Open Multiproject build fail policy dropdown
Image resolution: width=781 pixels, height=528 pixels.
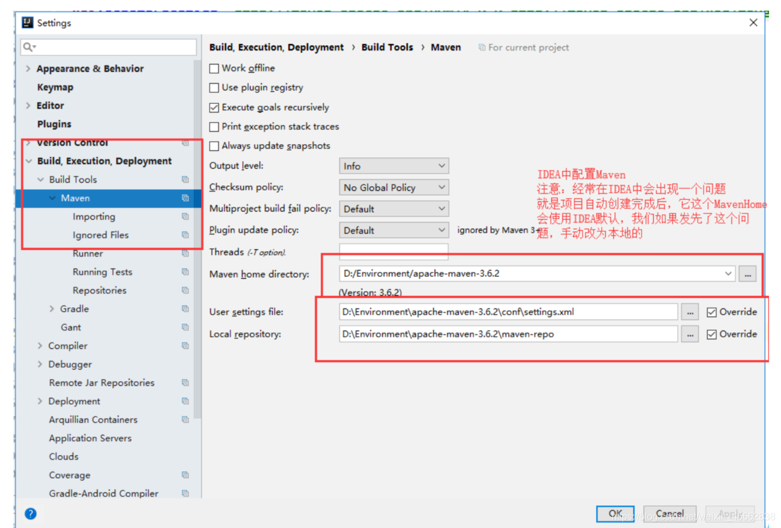coord(394,209)
